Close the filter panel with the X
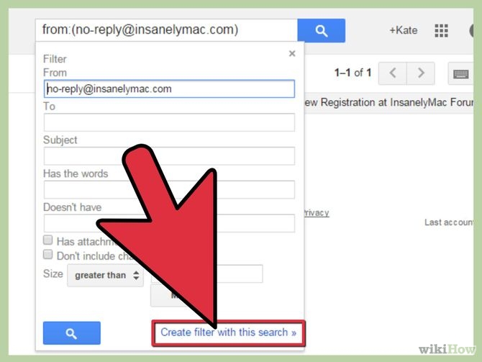The height and width of the screenshot is (362, 482). point(292,53)
